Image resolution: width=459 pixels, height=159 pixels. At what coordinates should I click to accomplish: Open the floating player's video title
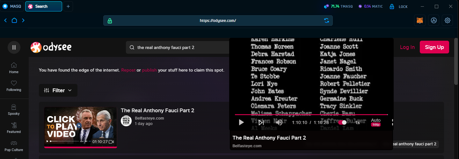click(269, 138)
